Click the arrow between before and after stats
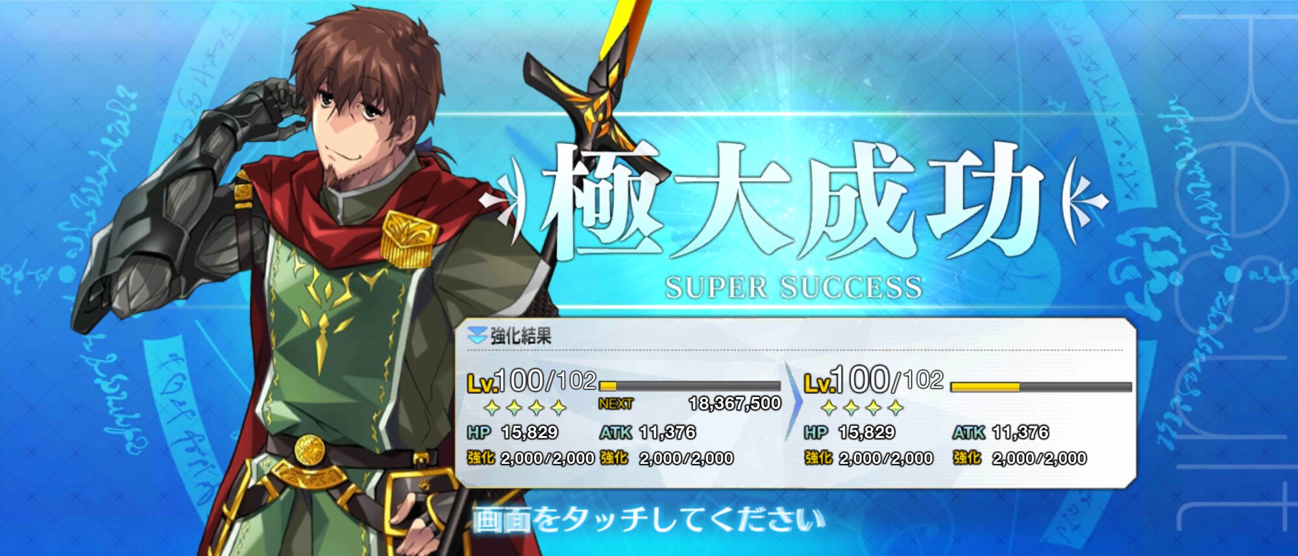This screenshot has height=556, width=1298. (x=793, y=402)
